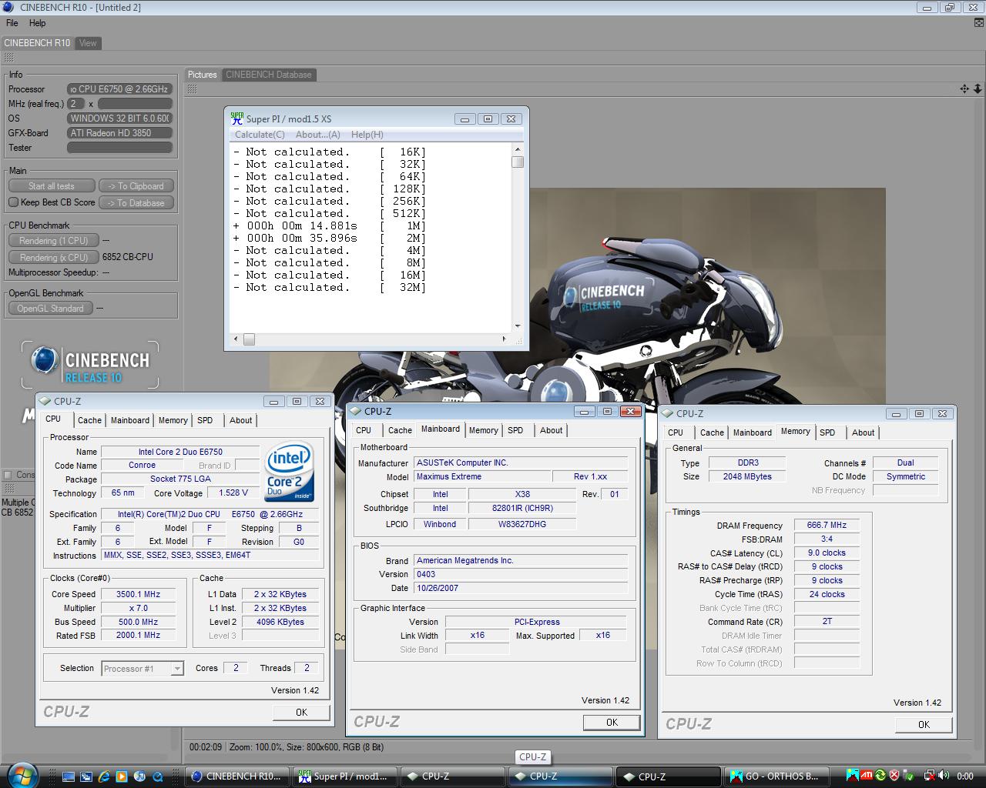Click Show Desktop quick launch icon
986x788 pixels.
69,776
